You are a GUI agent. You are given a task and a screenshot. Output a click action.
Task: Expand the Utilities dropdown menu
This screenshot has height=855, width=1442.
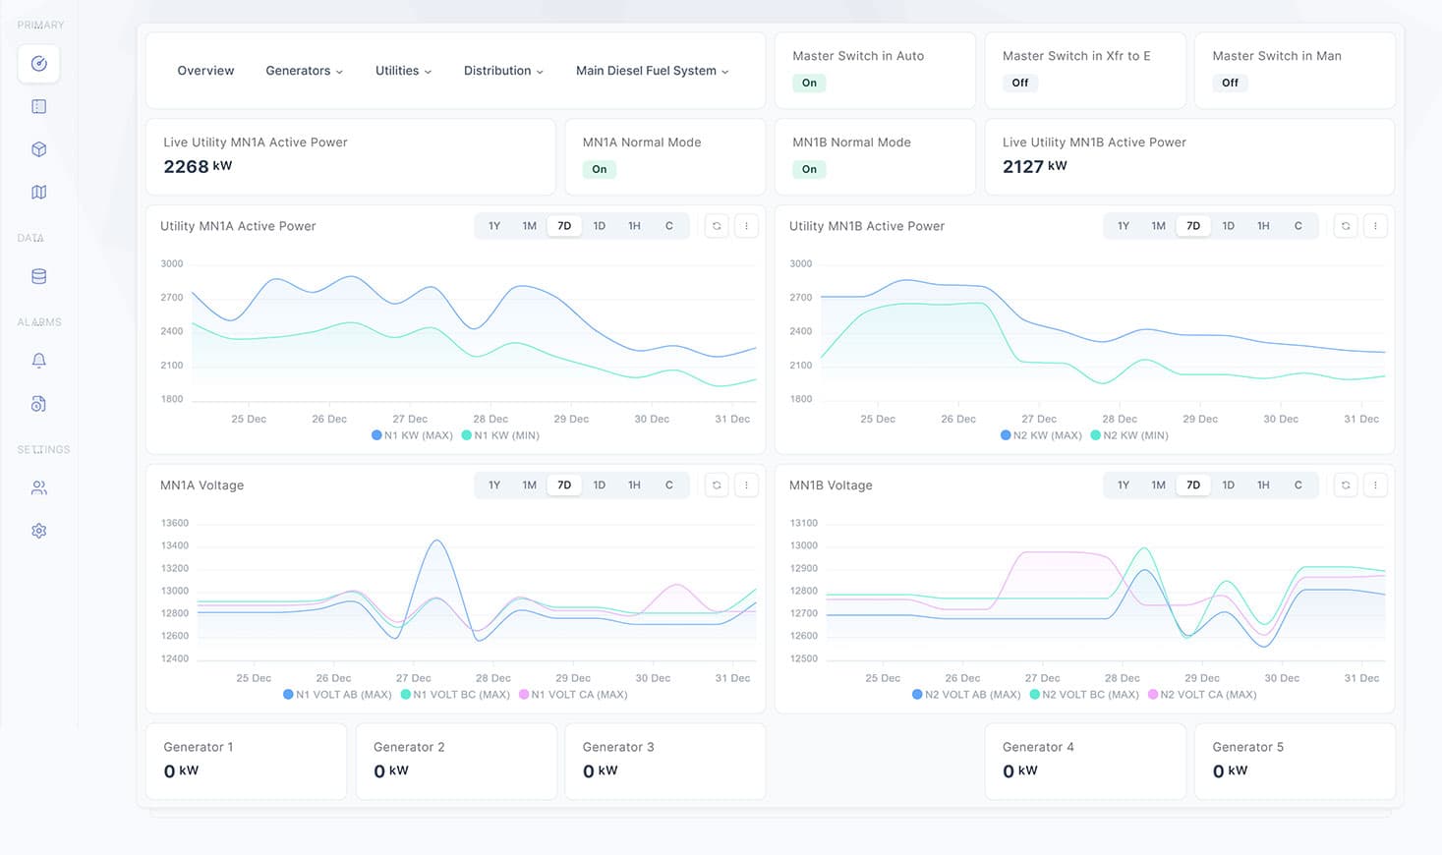403,71
